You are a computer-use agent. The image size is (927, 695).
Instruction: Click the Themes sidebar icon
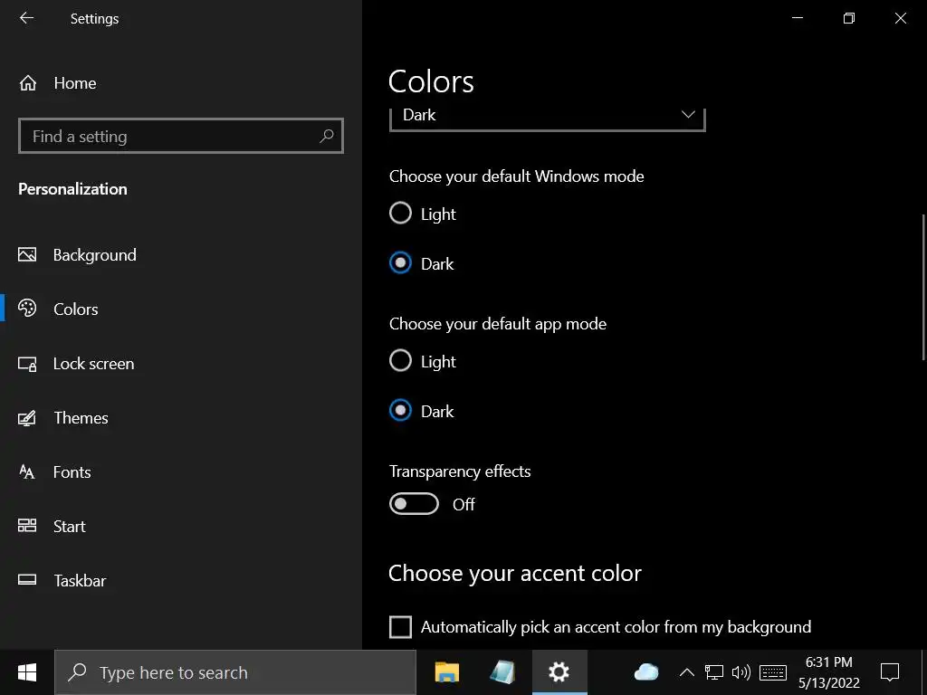pos(27,418)
